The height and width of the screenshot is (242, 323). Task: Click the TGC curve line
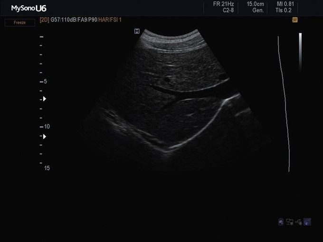coord(285,104)
